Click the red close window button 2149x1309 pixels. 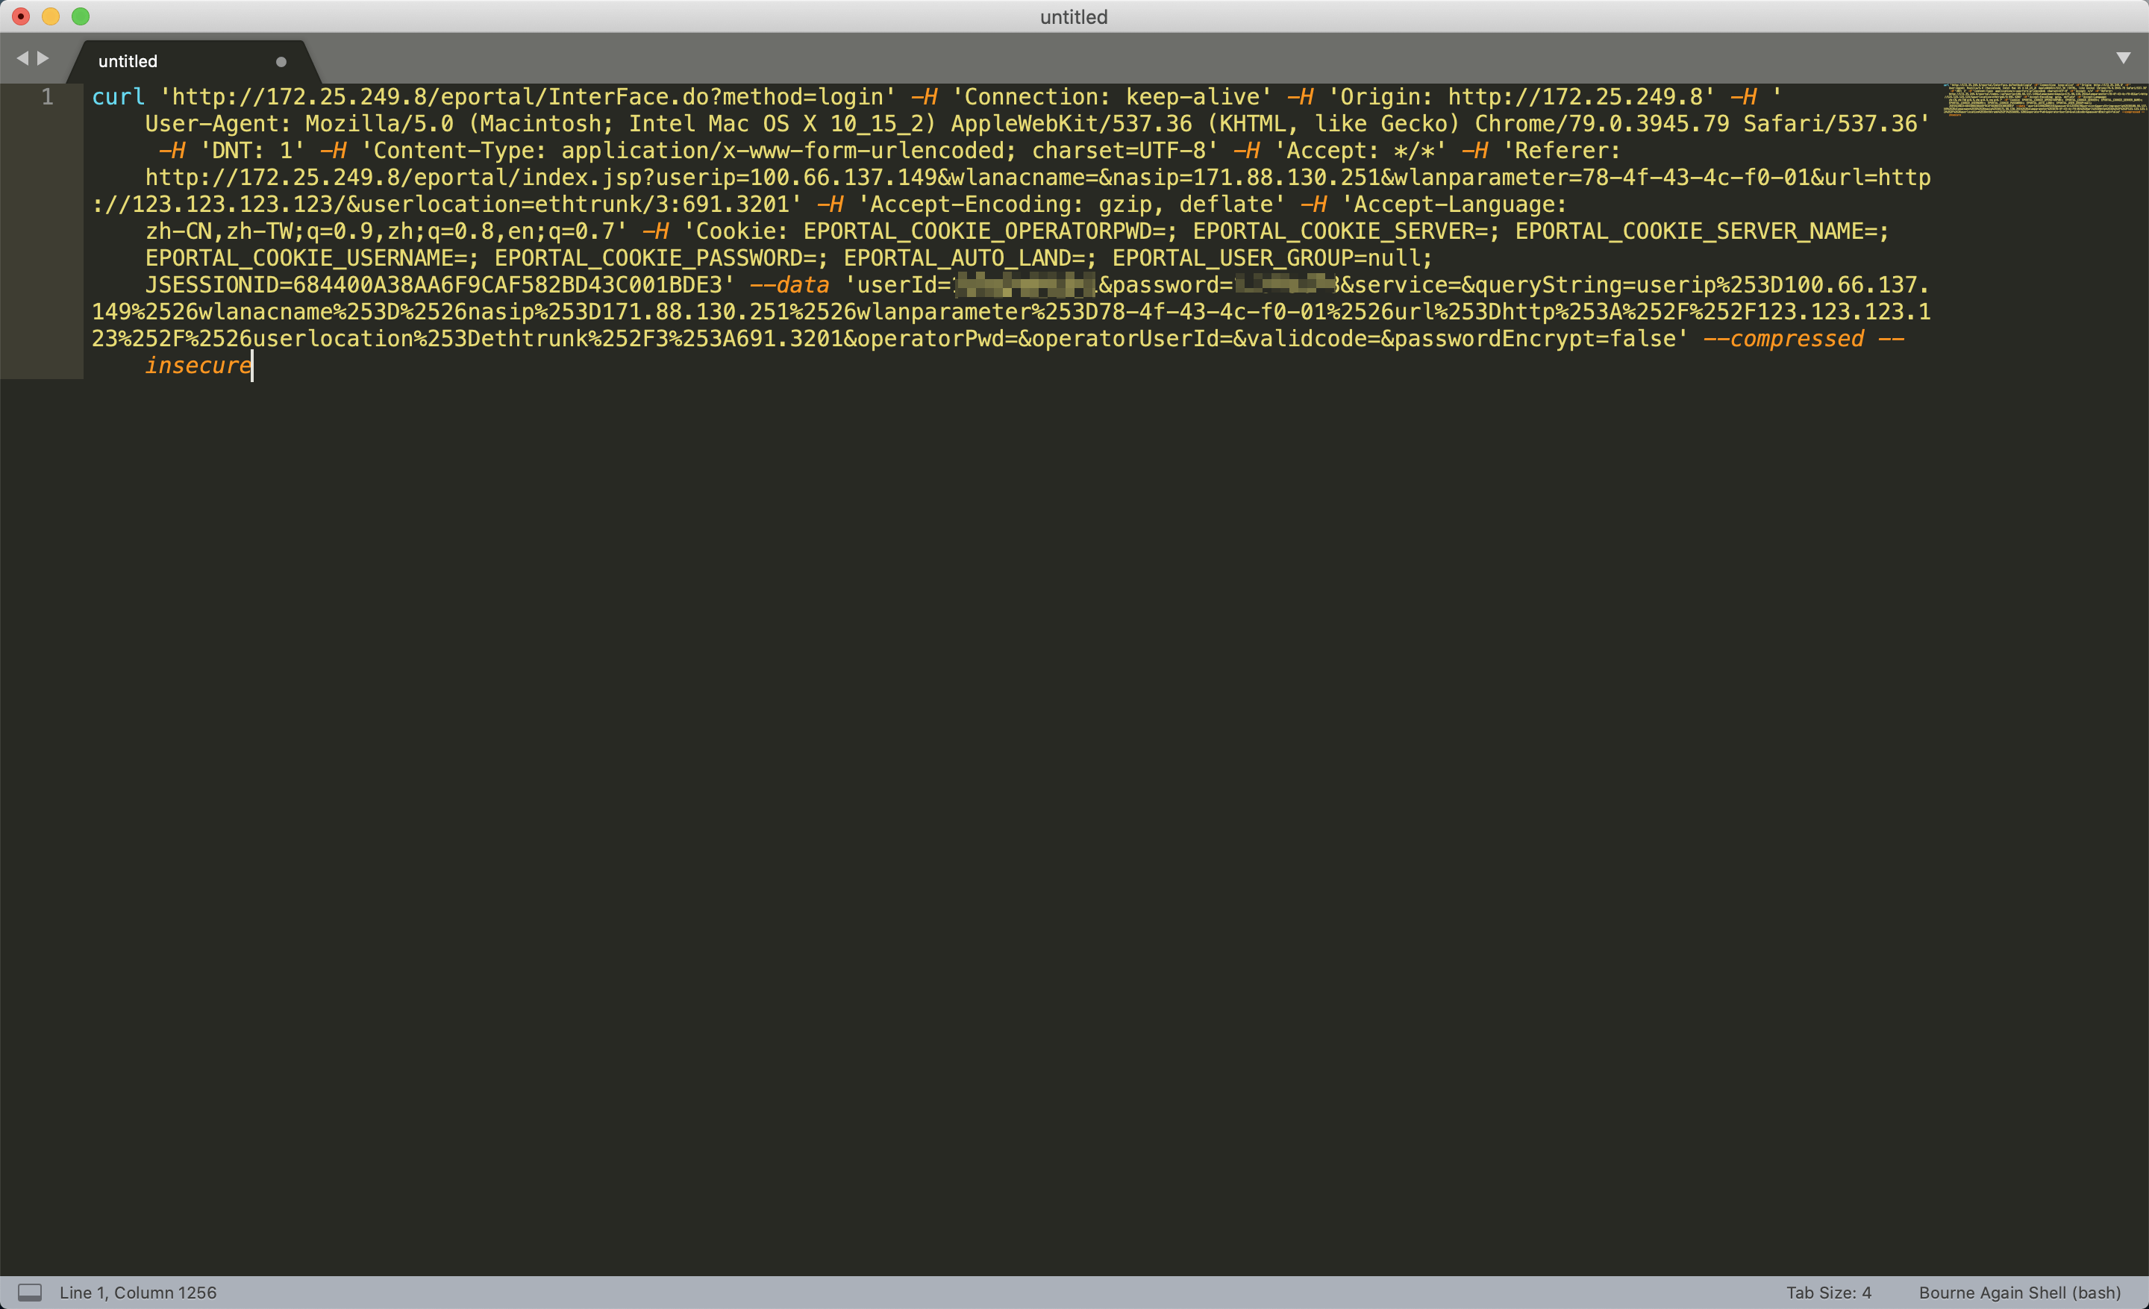click(x=21, y=16)
